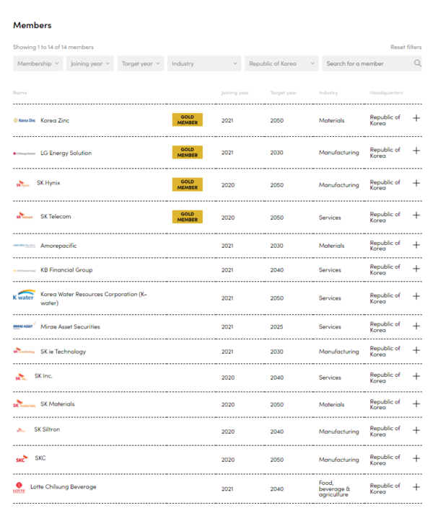Screen dimensions: 433x508
Task: Click the search magnifier icon
Action: [x=417, y=63]
